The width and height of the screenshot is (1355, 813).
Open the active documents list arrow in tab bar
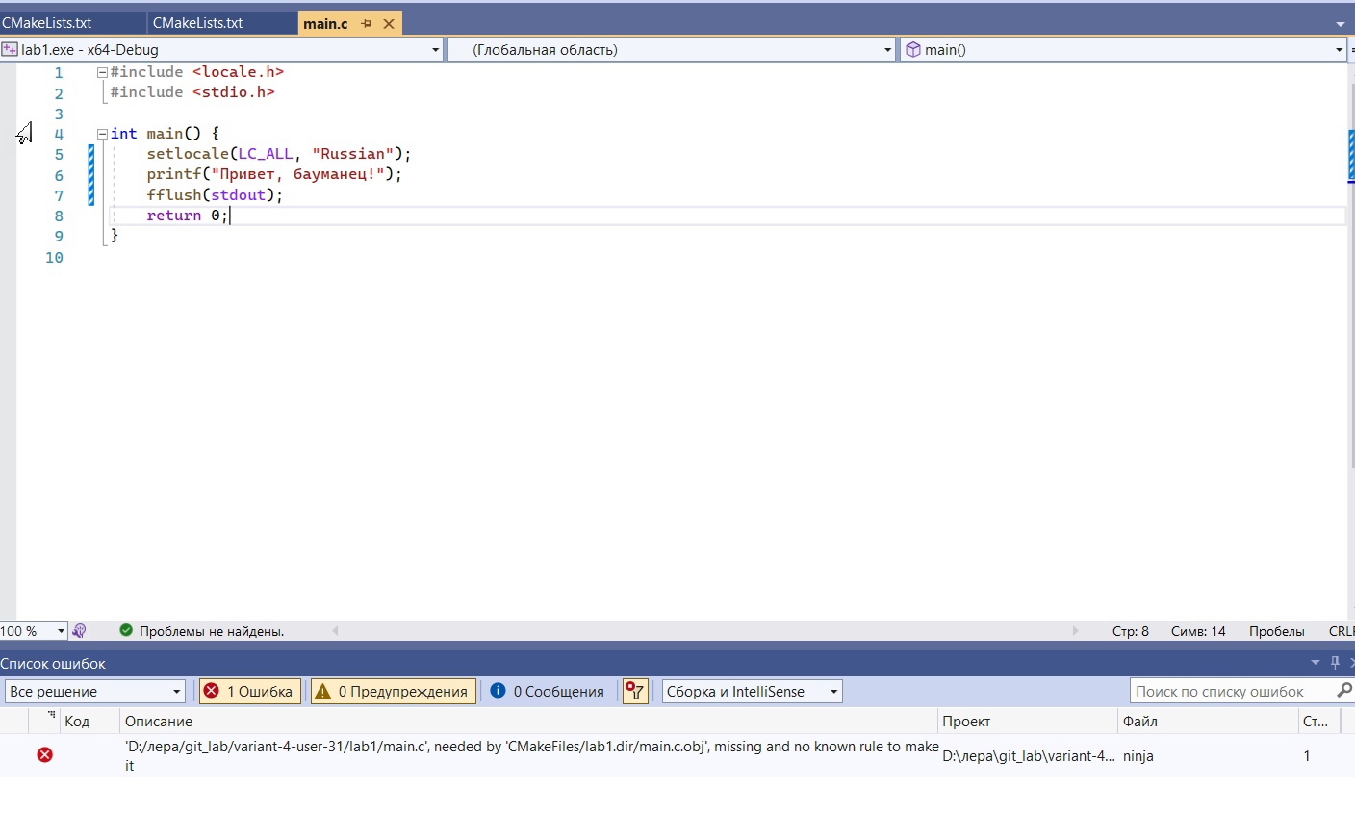point(1340,24)
